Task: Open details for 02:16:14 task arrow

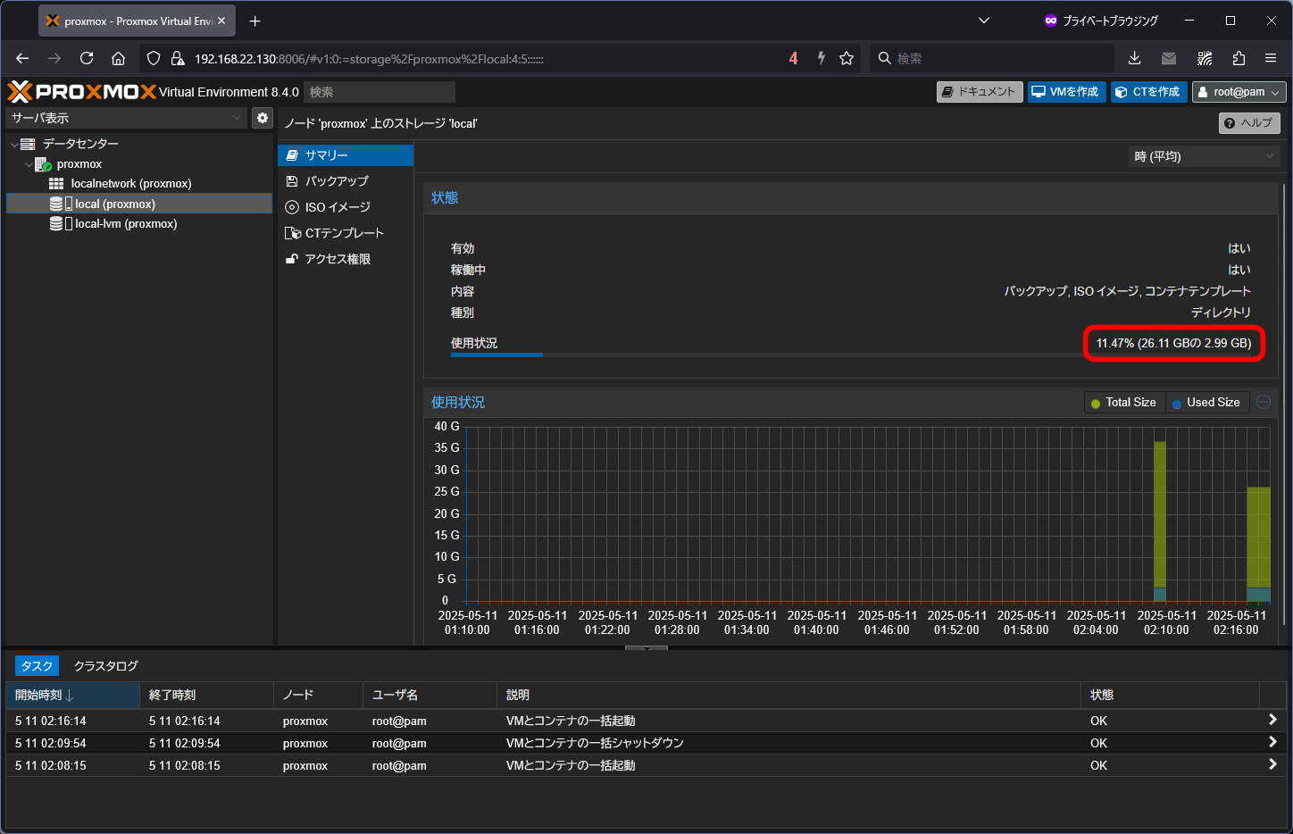Action: click(x=1272, y=720)
